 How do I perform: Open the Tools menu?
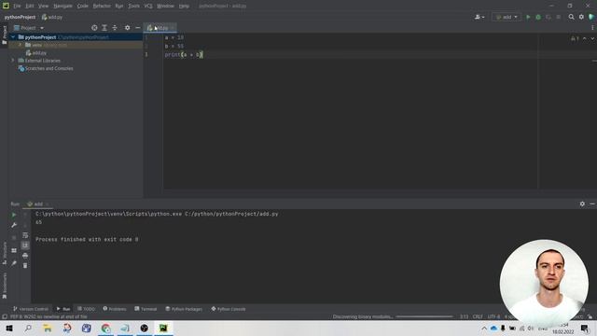click(133, 7)
